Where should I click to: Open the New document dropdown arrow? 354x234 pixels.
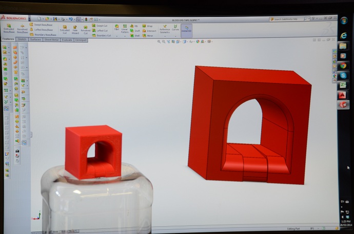tap(43, 19)
